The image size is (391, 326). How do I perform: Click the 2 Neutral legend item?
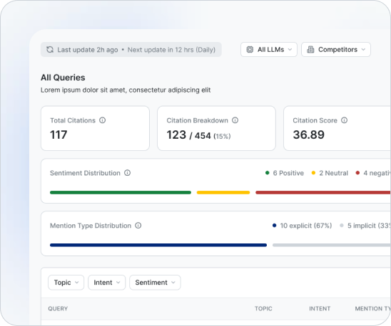(x=330, y=173)
